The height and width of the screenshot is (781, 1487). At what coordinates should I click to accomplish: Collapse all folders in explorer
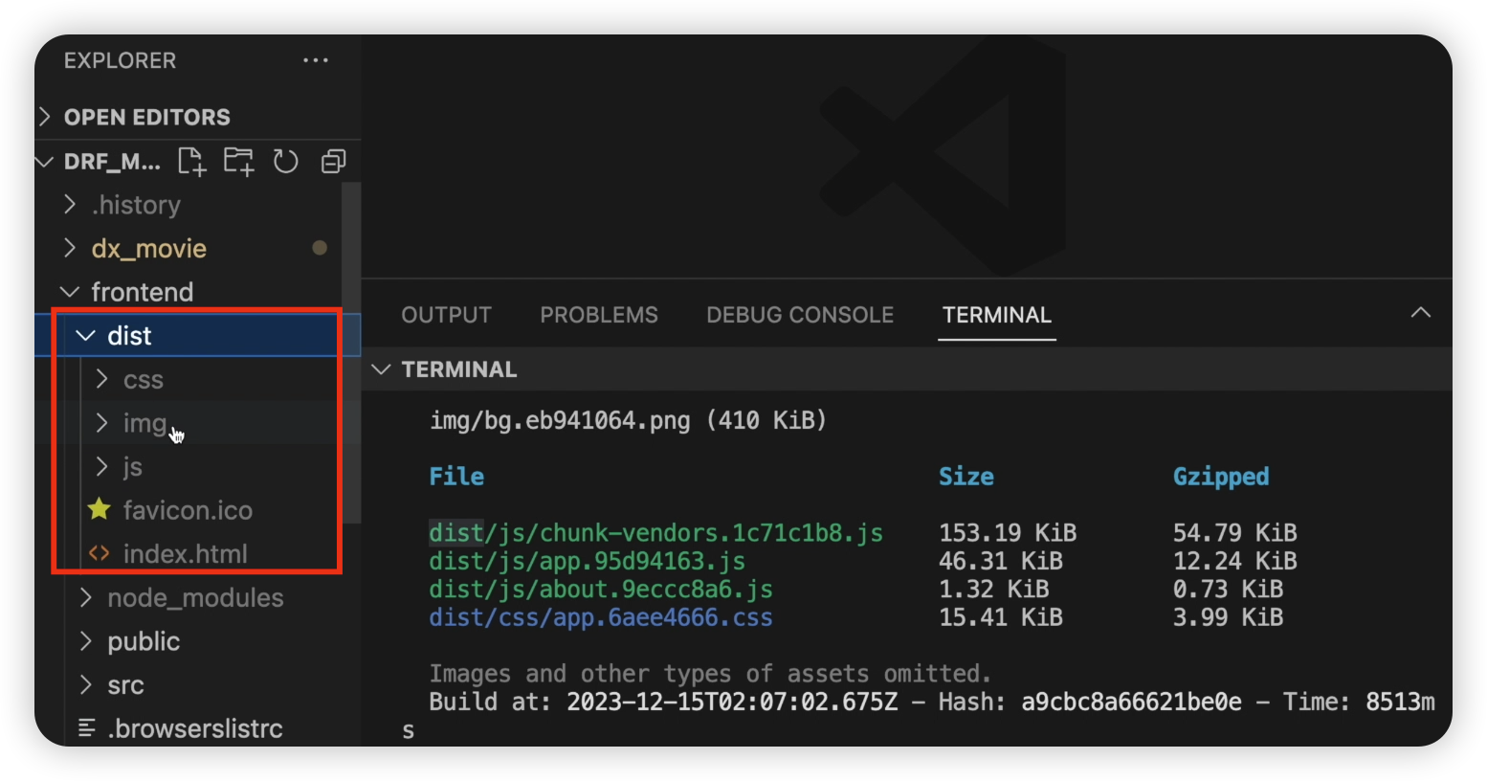coord(333,161)
